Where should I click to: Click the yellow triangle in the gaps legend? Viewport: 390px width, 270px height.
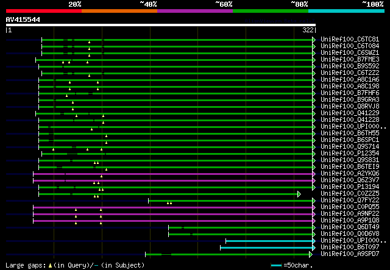pyautogui.click(x=51, y=265)
